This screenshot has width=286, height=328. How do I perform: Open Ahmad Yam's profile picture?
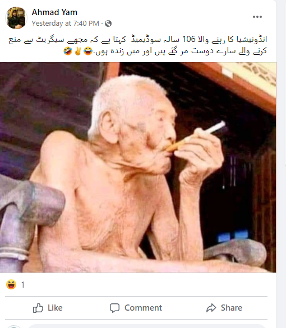click(x=16, y=17)
